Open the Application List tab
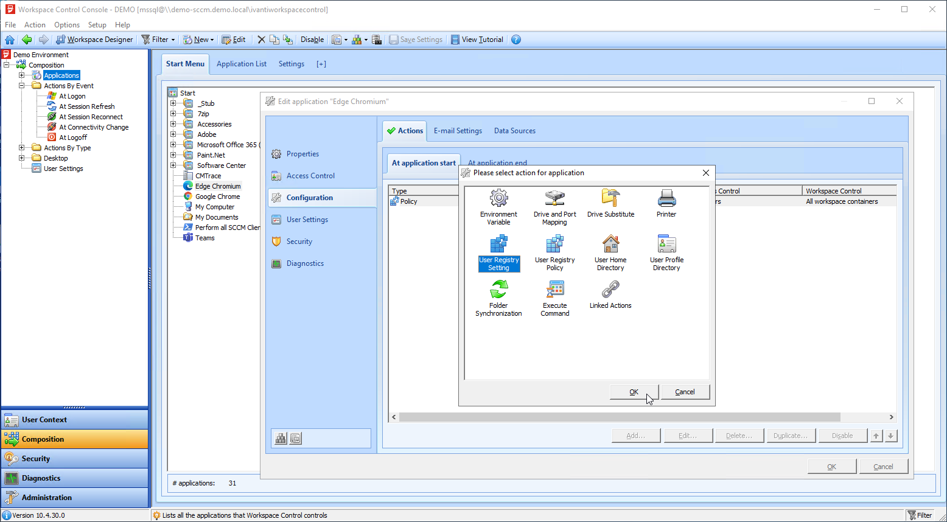947x522 pixels. 241,64
